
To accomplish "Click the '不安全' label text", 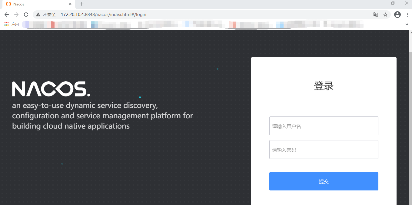I will tap(49, 15).
